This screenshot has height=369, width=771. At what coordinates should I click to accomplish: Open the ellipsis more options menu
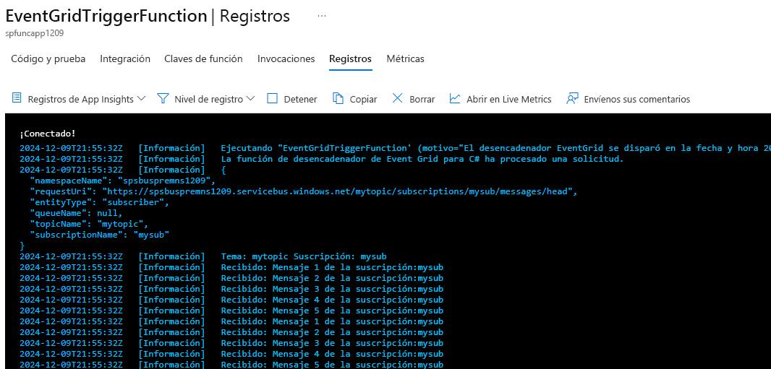coord(322,16)
